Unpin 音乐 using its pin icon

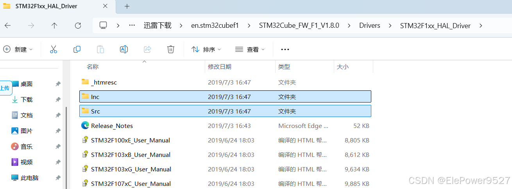(x=58, y=147)
